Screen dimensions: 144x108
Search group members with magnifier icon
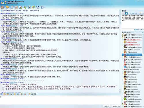click(143, 32)
